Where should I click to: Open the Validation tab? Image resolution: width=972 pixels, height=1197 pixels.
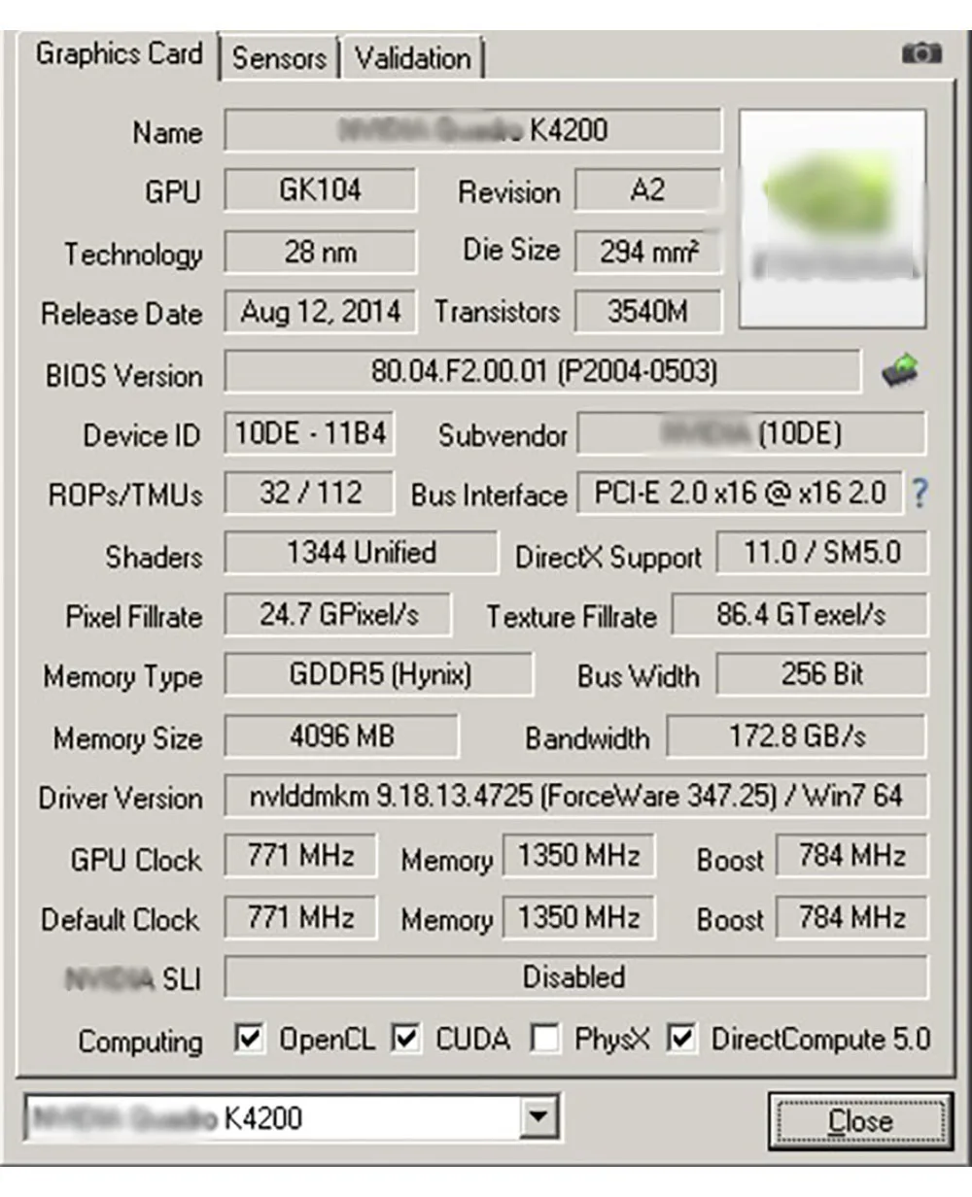[412, 58]
